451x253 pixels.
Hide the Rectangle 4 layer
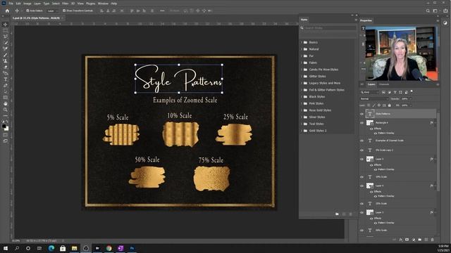click(x=362, y=123)
